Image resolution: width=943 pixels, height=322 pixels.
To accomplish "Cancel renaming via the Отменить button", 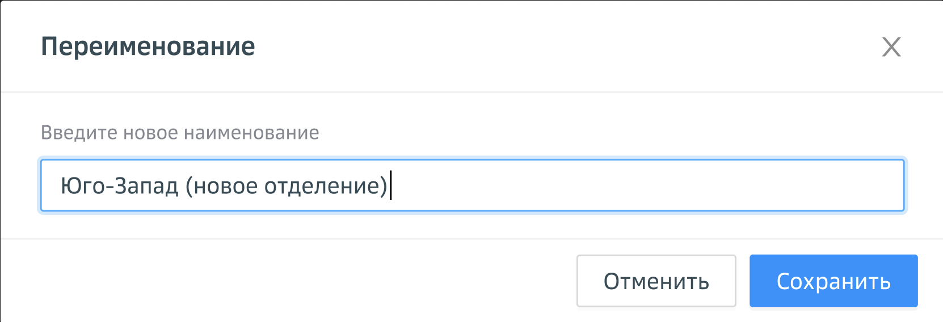I will [x=656, y=281].
